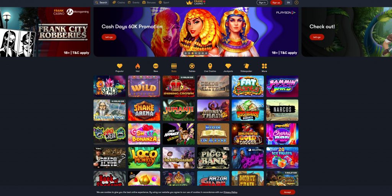Screen dimensions: 392x196
Task: Open the Jackpots diamond category
Action: pos(228,68)
